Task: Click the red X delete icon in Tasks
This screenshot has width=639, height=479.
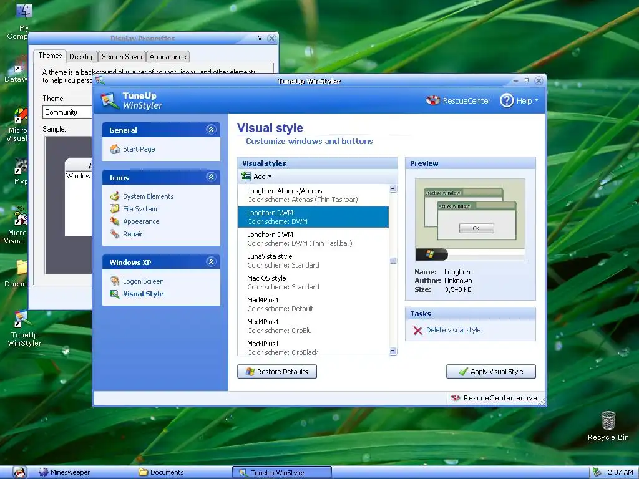Action: [x=417, y=331]
